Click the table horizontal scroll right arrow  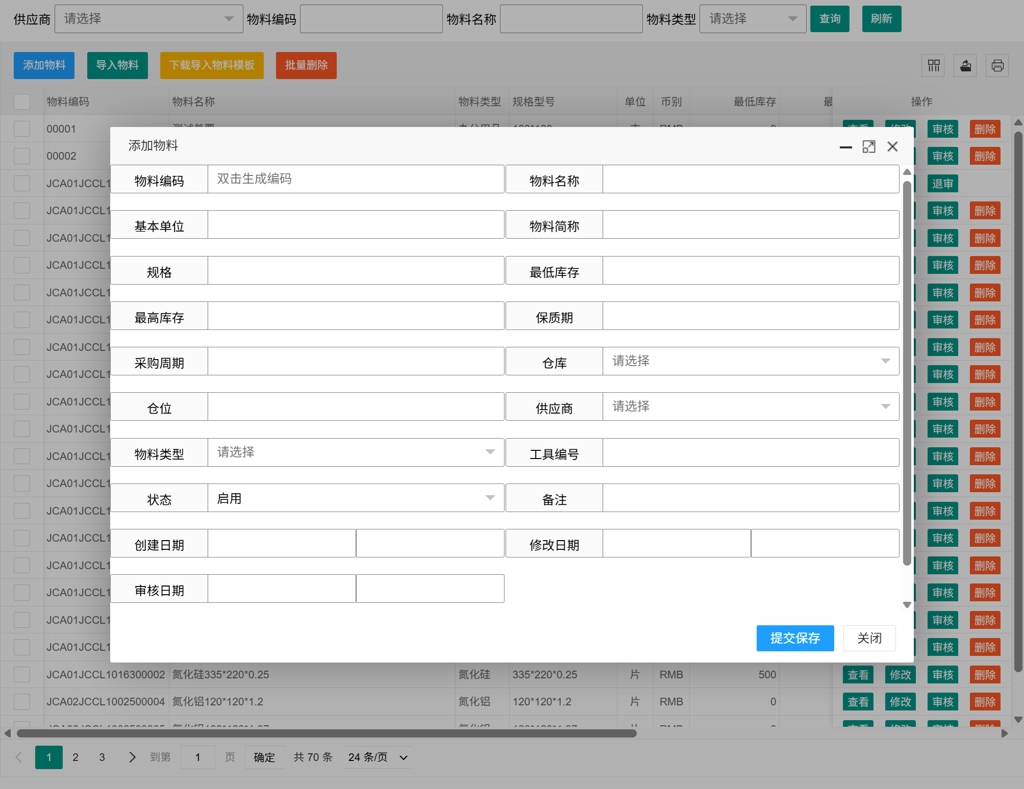coord(1005,733)
